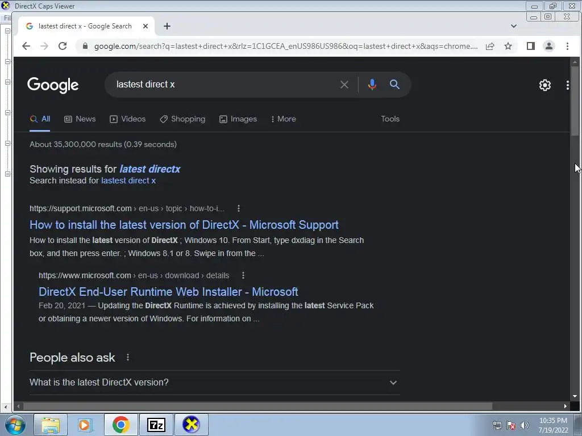
Task: Open the Windows Start button
Action: tap(15, 425)
